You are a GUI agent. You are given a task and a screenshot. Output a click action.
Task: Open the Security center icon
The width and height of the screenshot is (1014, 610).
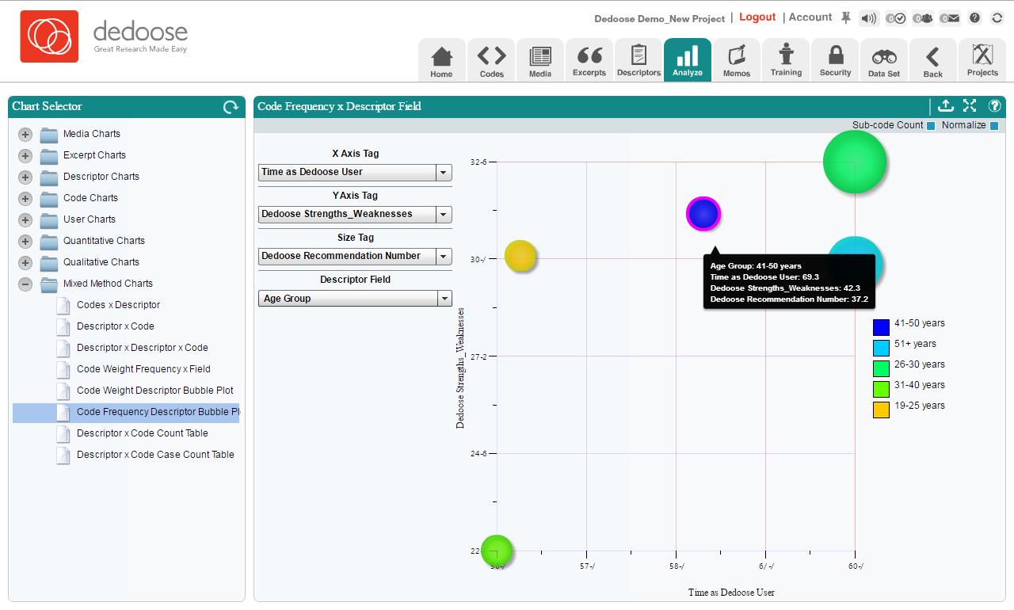point(835,60)
